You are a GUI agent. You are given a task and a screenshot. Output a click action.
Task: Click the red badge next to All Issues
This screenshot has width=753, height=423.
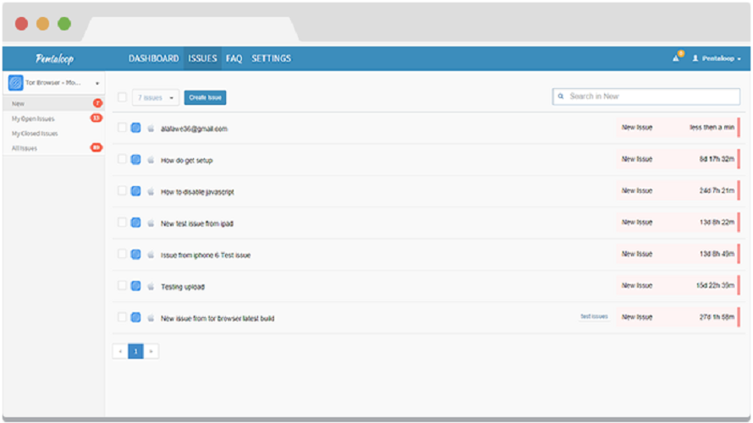(96, 147)
